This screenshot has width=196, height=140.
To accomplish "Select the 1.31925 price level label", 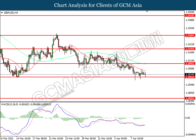I will click(x=190, y=49).
